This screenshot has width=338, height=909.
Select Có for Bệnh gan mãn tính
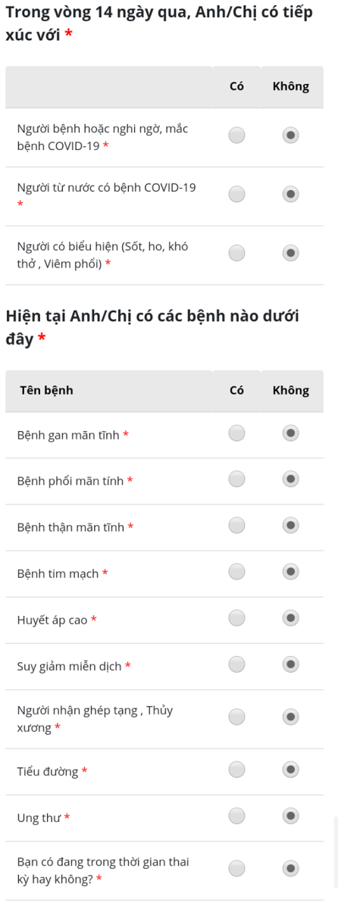236,433
